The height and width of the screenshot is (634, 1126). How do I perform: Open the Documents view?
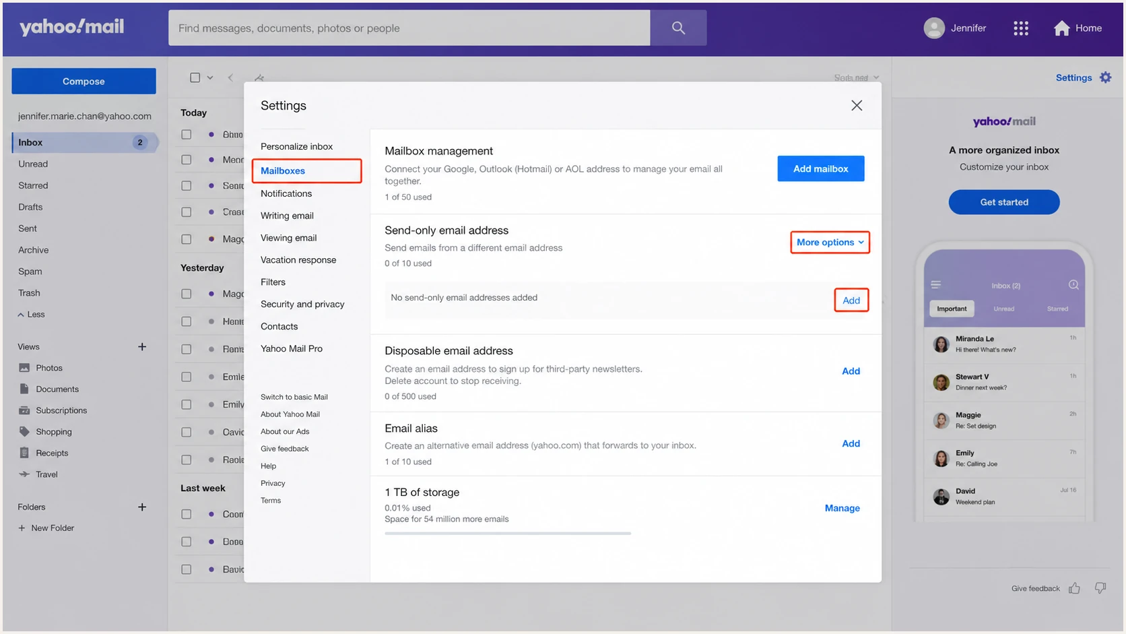point(57,389)
